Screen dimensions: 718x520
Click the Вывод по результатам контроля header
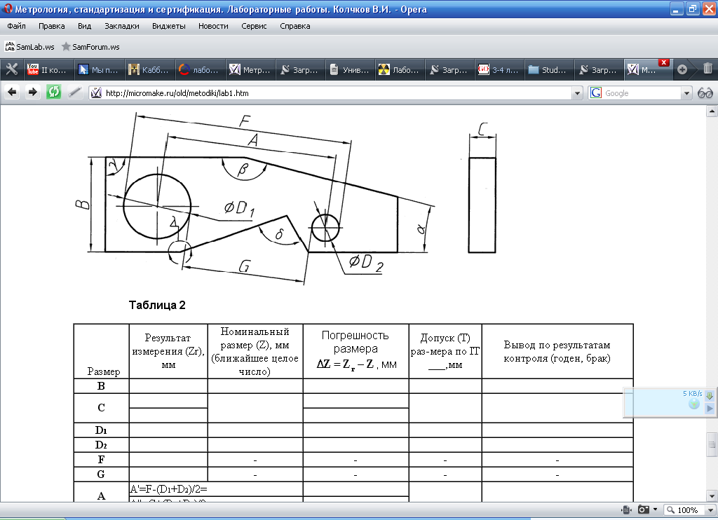click(x=557, y=352)
